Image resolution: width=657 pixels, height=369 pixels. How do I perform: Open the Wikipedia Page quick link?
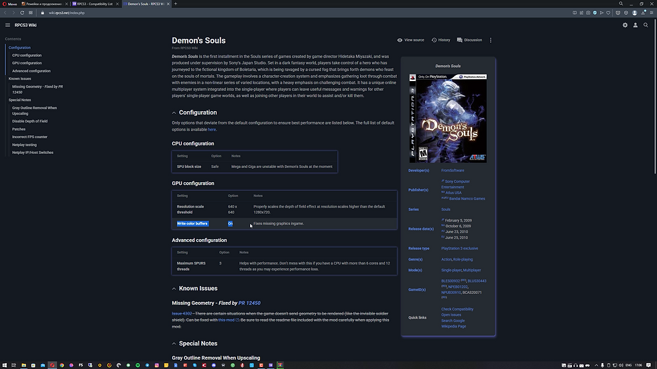click(x=453, y=326)
